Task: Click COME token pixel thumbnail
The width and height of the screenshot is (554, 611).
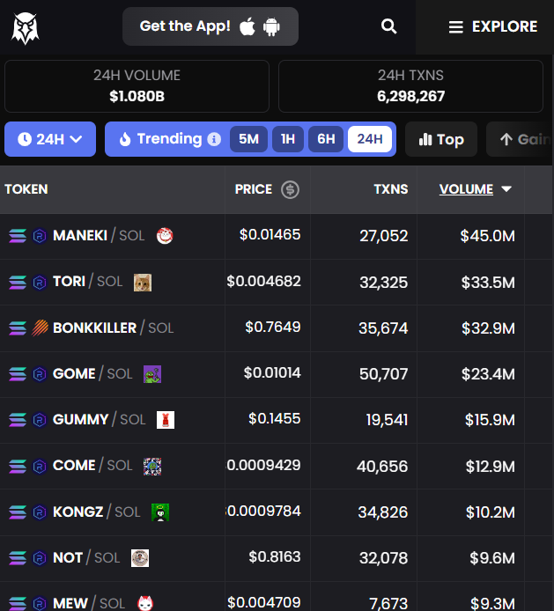Action: 152,467
